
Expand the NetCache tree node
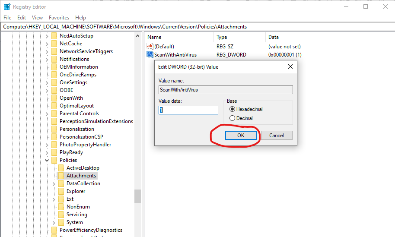(x=47, y=44)
